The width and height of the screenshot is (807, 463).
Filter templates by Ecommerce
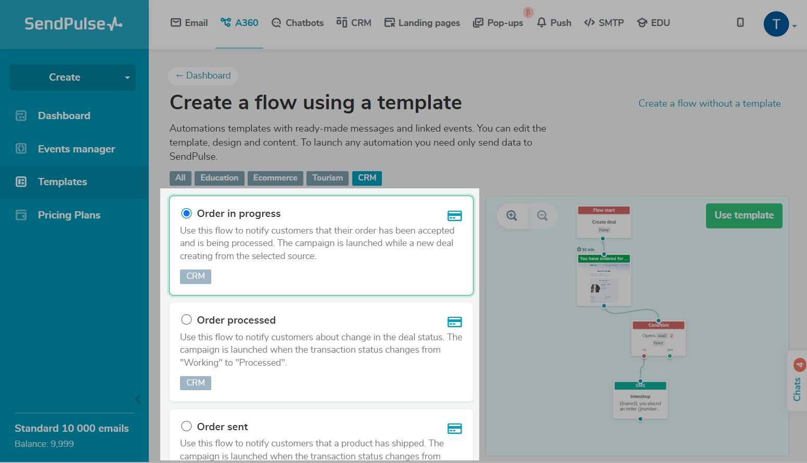point(275,178)
